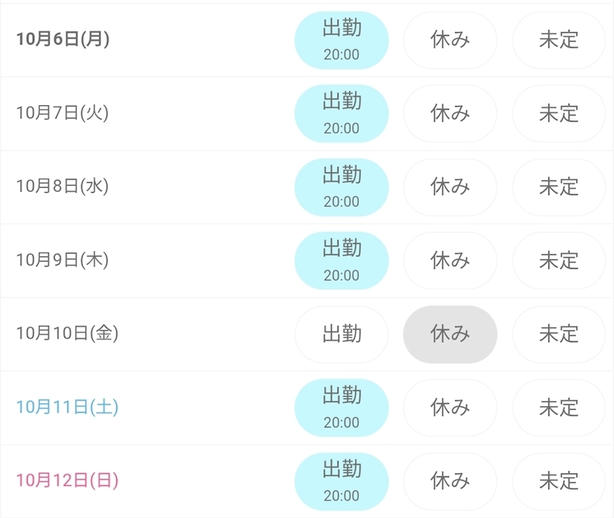Select 出勤 for 10月6日(月)
Screen dimensions: 614x518
pyautogui.click(x=341, y=40)
